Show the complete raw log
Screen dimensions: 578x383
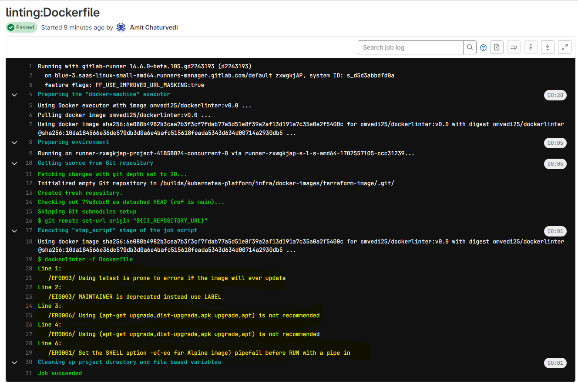[497, 47]
